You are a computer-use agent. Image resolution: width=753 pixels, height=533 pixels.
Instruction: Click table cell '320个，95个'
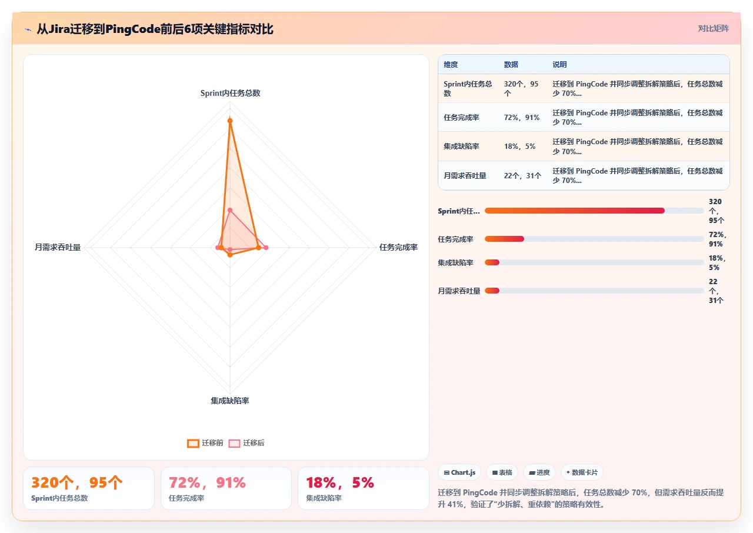pyautogui.click(x=521, y=88)
